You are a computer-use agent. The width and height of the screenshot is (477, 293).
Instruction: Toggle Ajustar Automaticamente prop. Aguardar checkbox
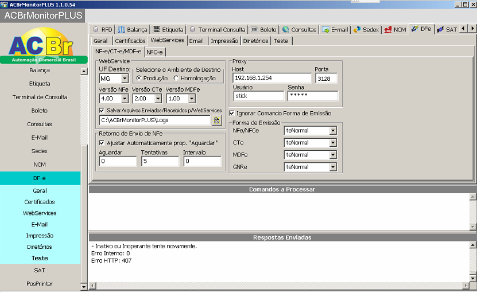pyautogui.click(x=102, y=143)
